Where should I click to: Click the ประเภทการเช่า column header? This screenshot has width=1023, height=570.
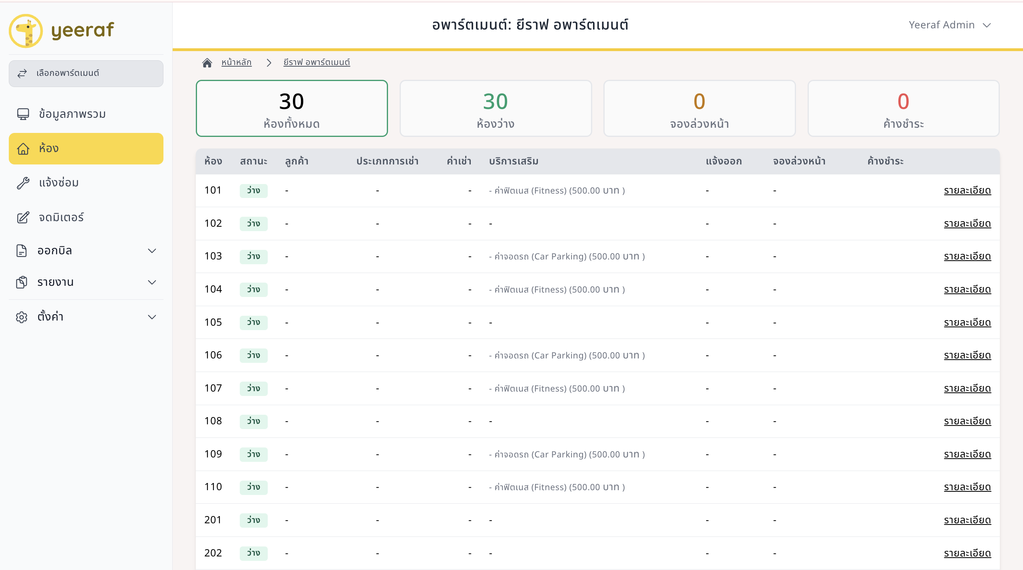[x=387, y=161]
